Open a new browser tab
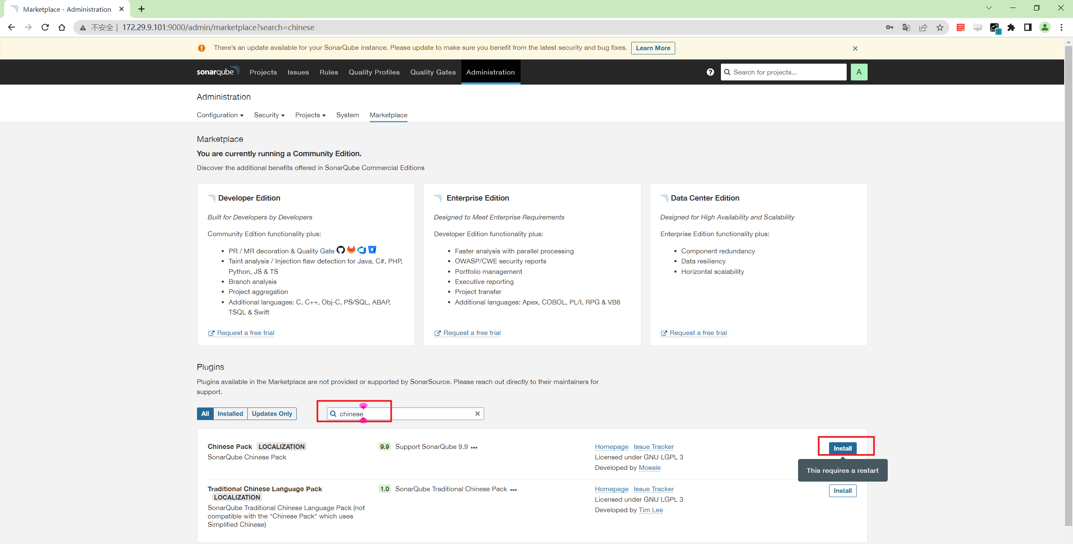 [x=142, y=9]
